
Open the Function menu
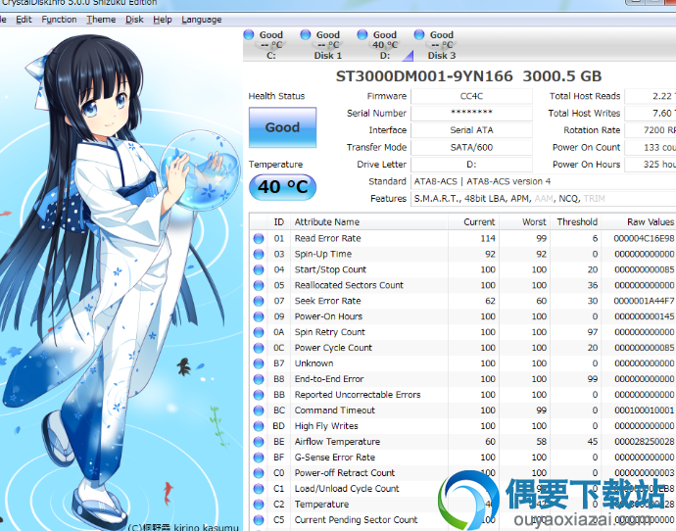(59, 20)
